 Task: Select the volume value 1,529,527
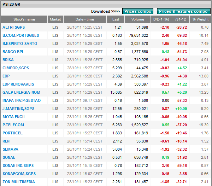(140, 125)
